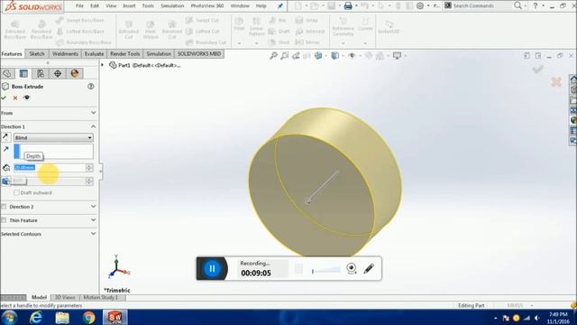The height and width of the screenshot is (325, 577).
Task: Open the Blind end condition dropdown
Action: coord(53,137)
